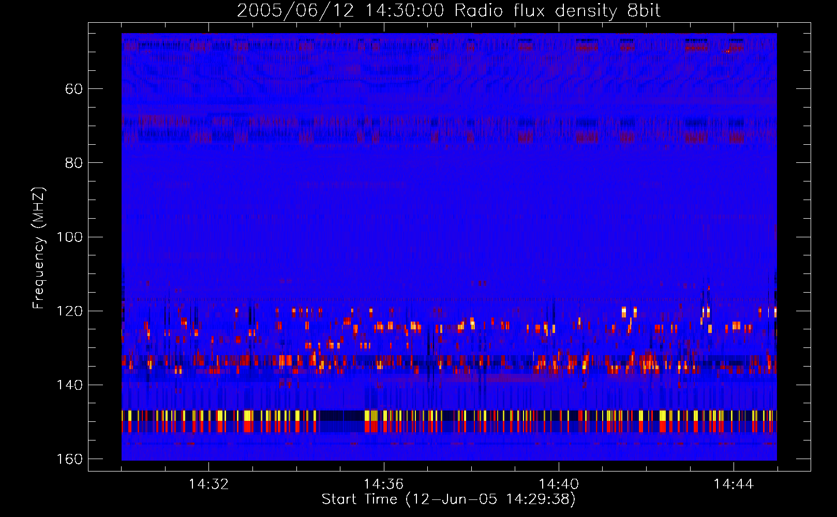This screenshot has width=837, height=517.
Task: Click the 80 frequency tick label
Action: pyautogui.click(x=74, y=163)
